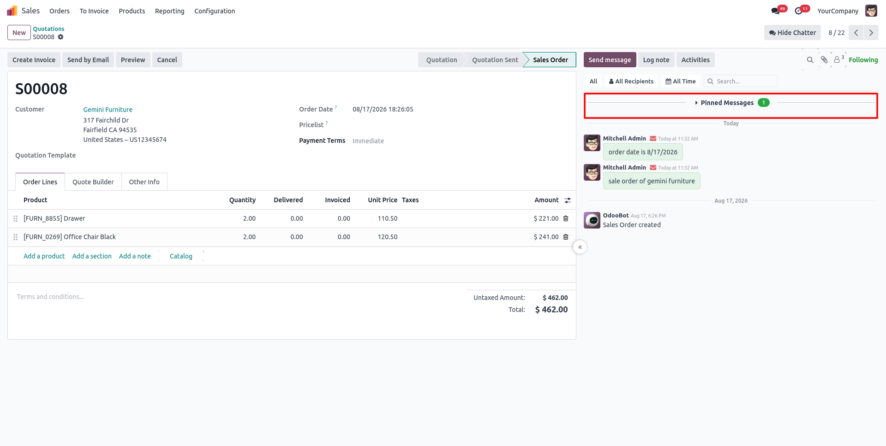Open the Reporting menu
The image size is (886, 446).
pyautogui.click(x=169, y=11)
